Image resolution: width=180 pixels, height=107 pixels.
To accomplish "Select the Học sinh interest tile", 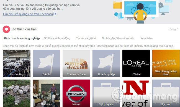I will (x=166, y=93).
